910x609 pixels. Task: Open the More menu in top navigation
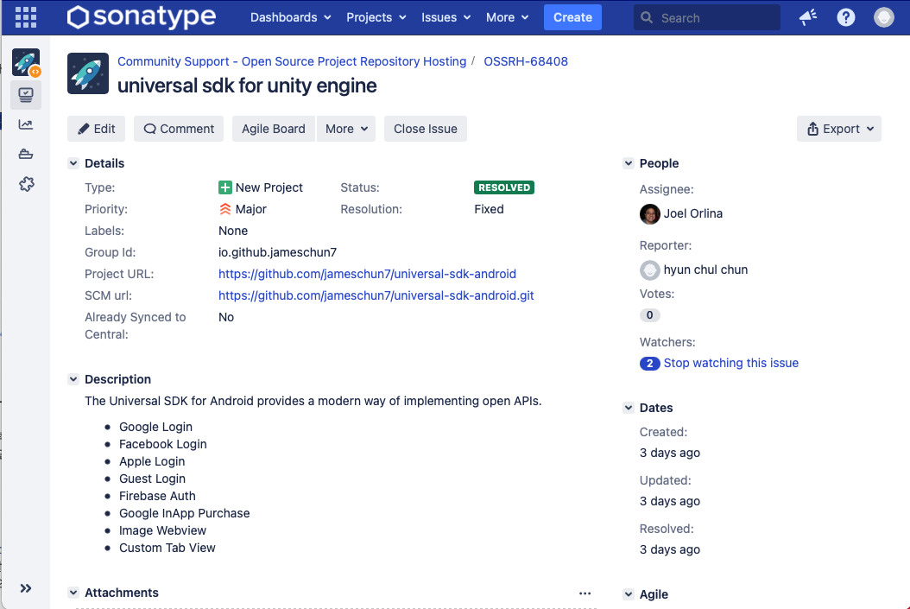click(x=507, y=17)
